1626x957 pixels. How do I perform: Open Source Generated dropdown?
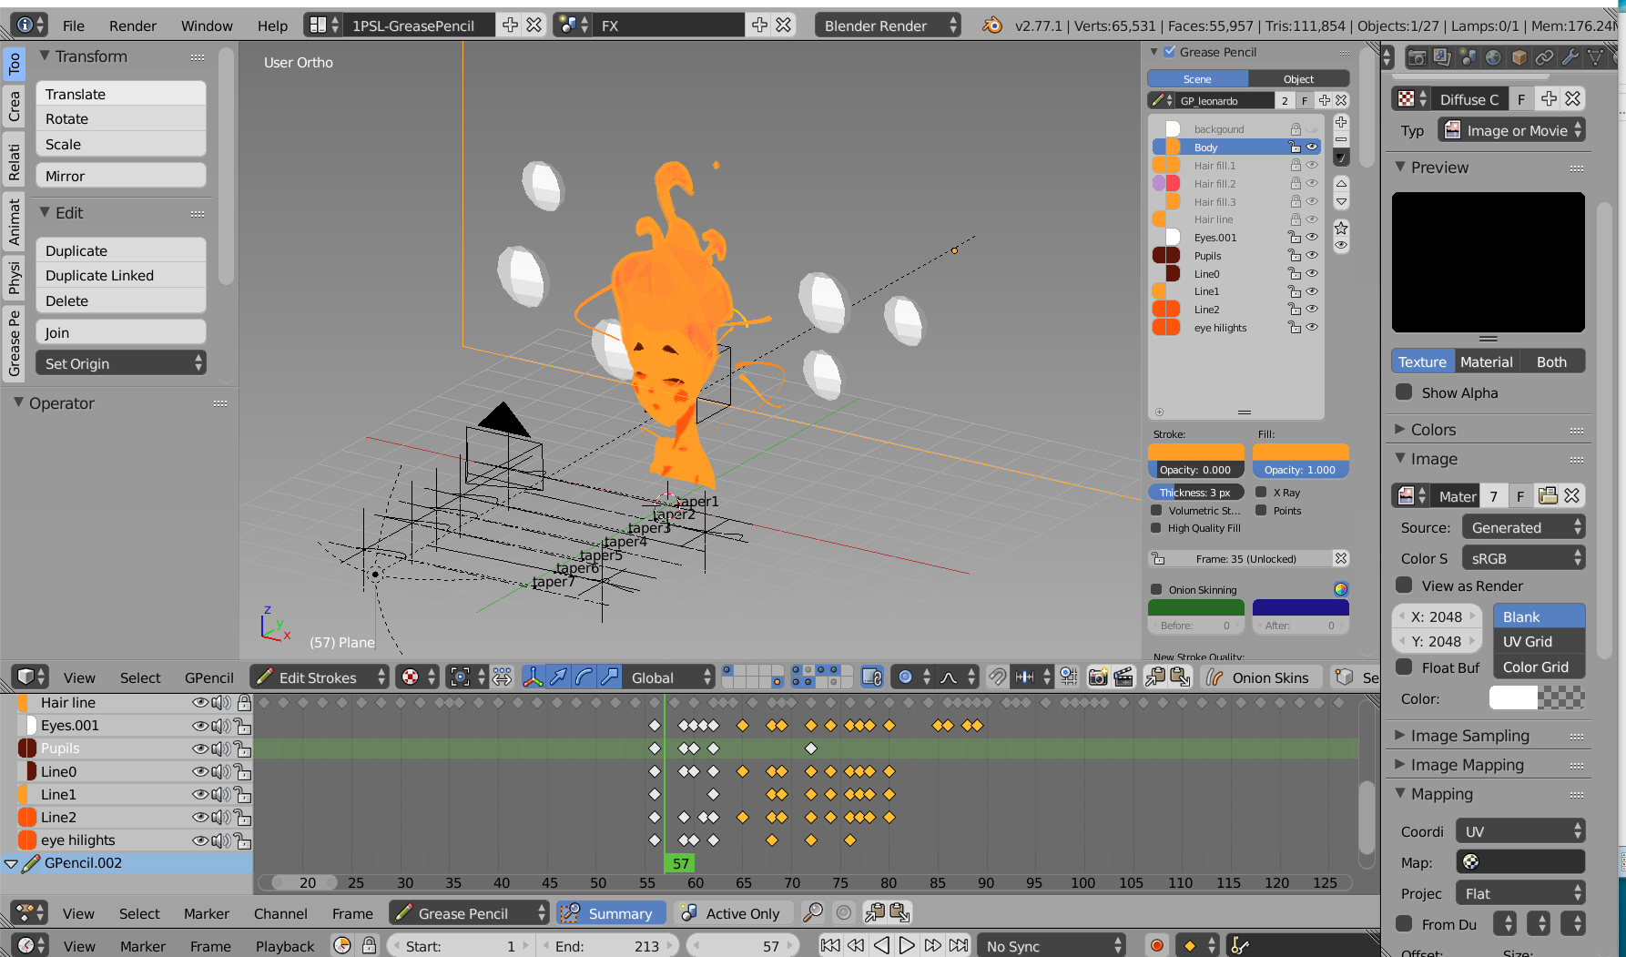pyautogui.click(x=1523, y=527)
